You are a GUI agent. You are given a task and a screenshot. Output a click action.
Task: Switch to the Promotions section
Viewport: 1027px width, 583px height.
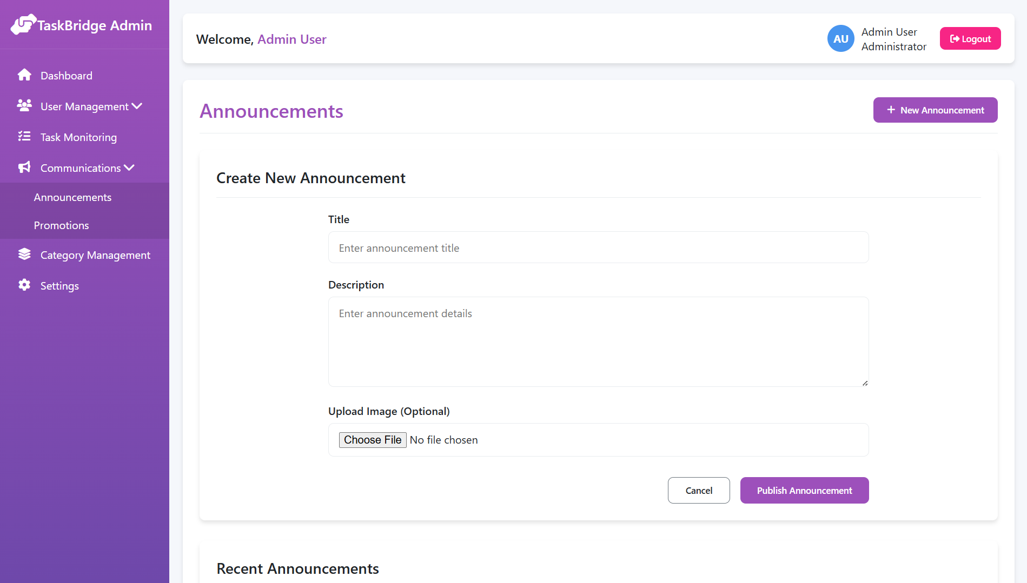pos(61,225)
